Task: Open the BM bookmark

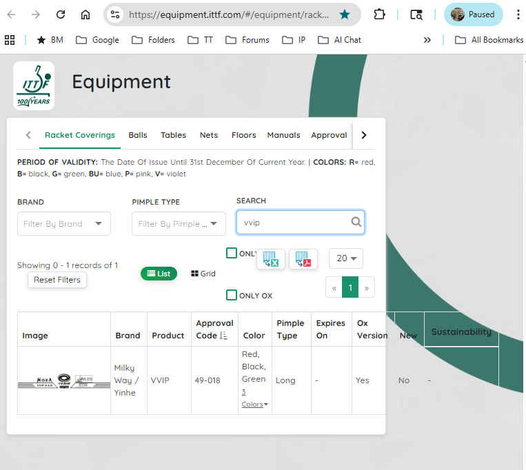Action: pos(50,40)
